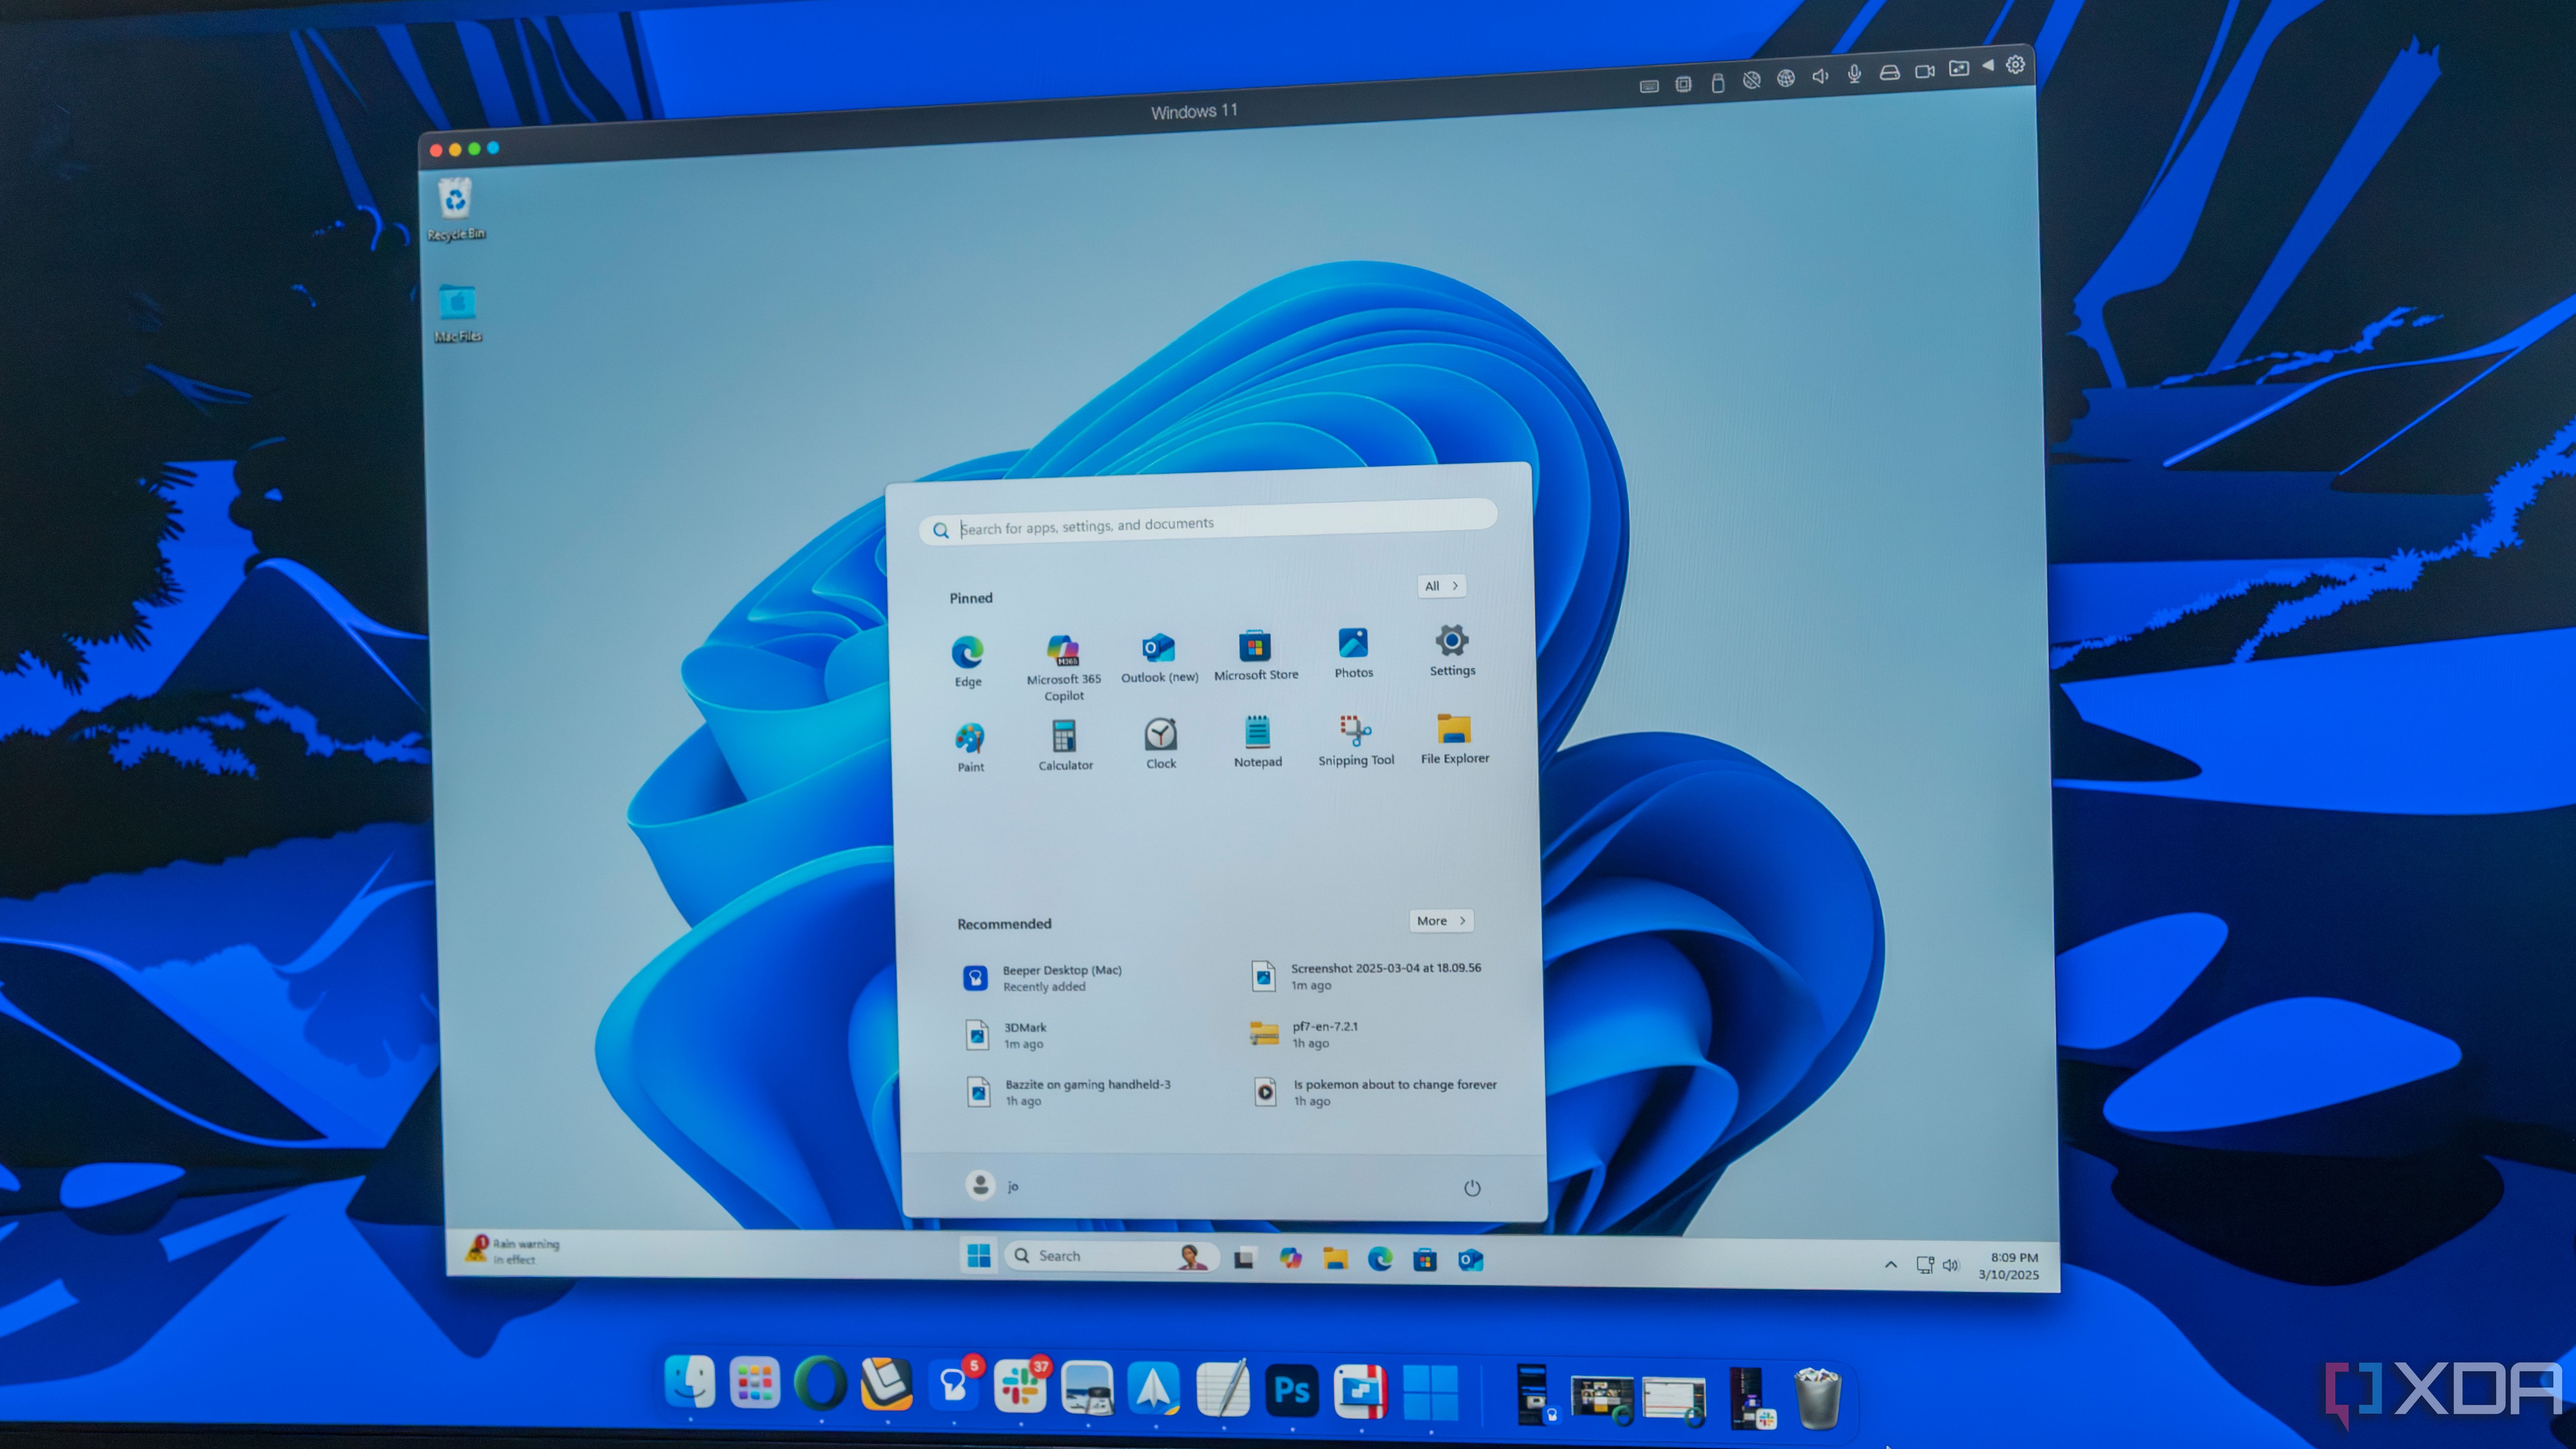Open Outlook from the Windows taskbar
This screenshot has width=2576, height=1449.
coord(1470,1260)
